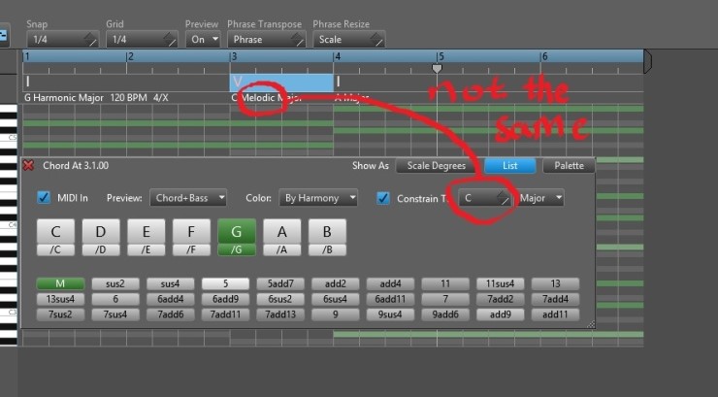Open the Grid 1/4 value selector
The width and height of the screenshot is (718, 397).
pyautogui.click(x=142, y=40)
